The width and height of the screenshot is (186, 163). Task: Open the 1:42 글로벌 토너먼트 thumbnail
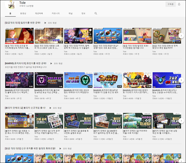78,121
